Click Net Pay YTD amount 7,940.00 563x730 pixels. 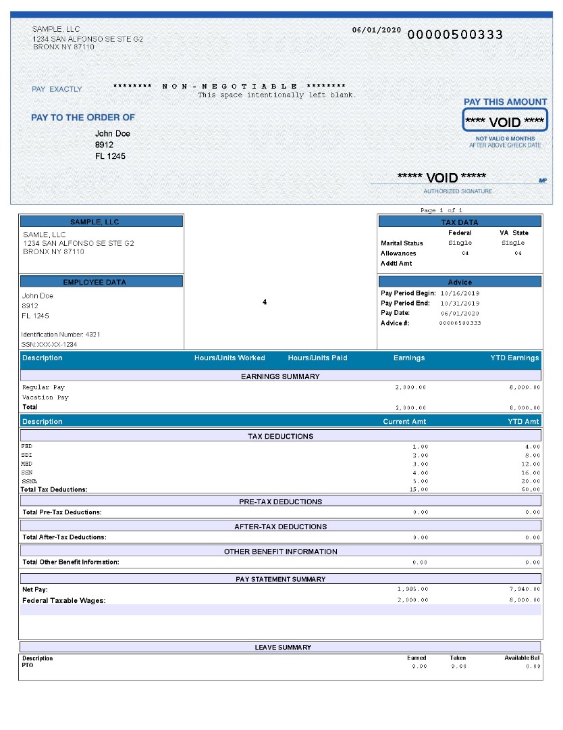[x=525, y=589]
